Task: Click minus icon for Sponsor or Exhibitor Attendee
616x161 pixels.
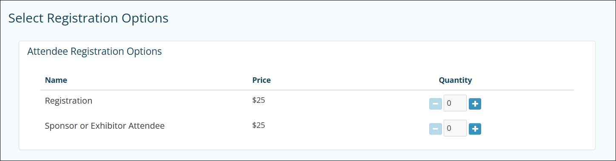Action: click(436, 129)
